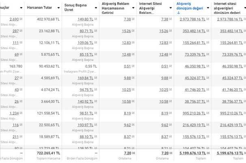246x163 pixels.
Task: Open dropdown for Alışveriş Reklam Harcamasının Getirisi column
Action: pos(133,8)
